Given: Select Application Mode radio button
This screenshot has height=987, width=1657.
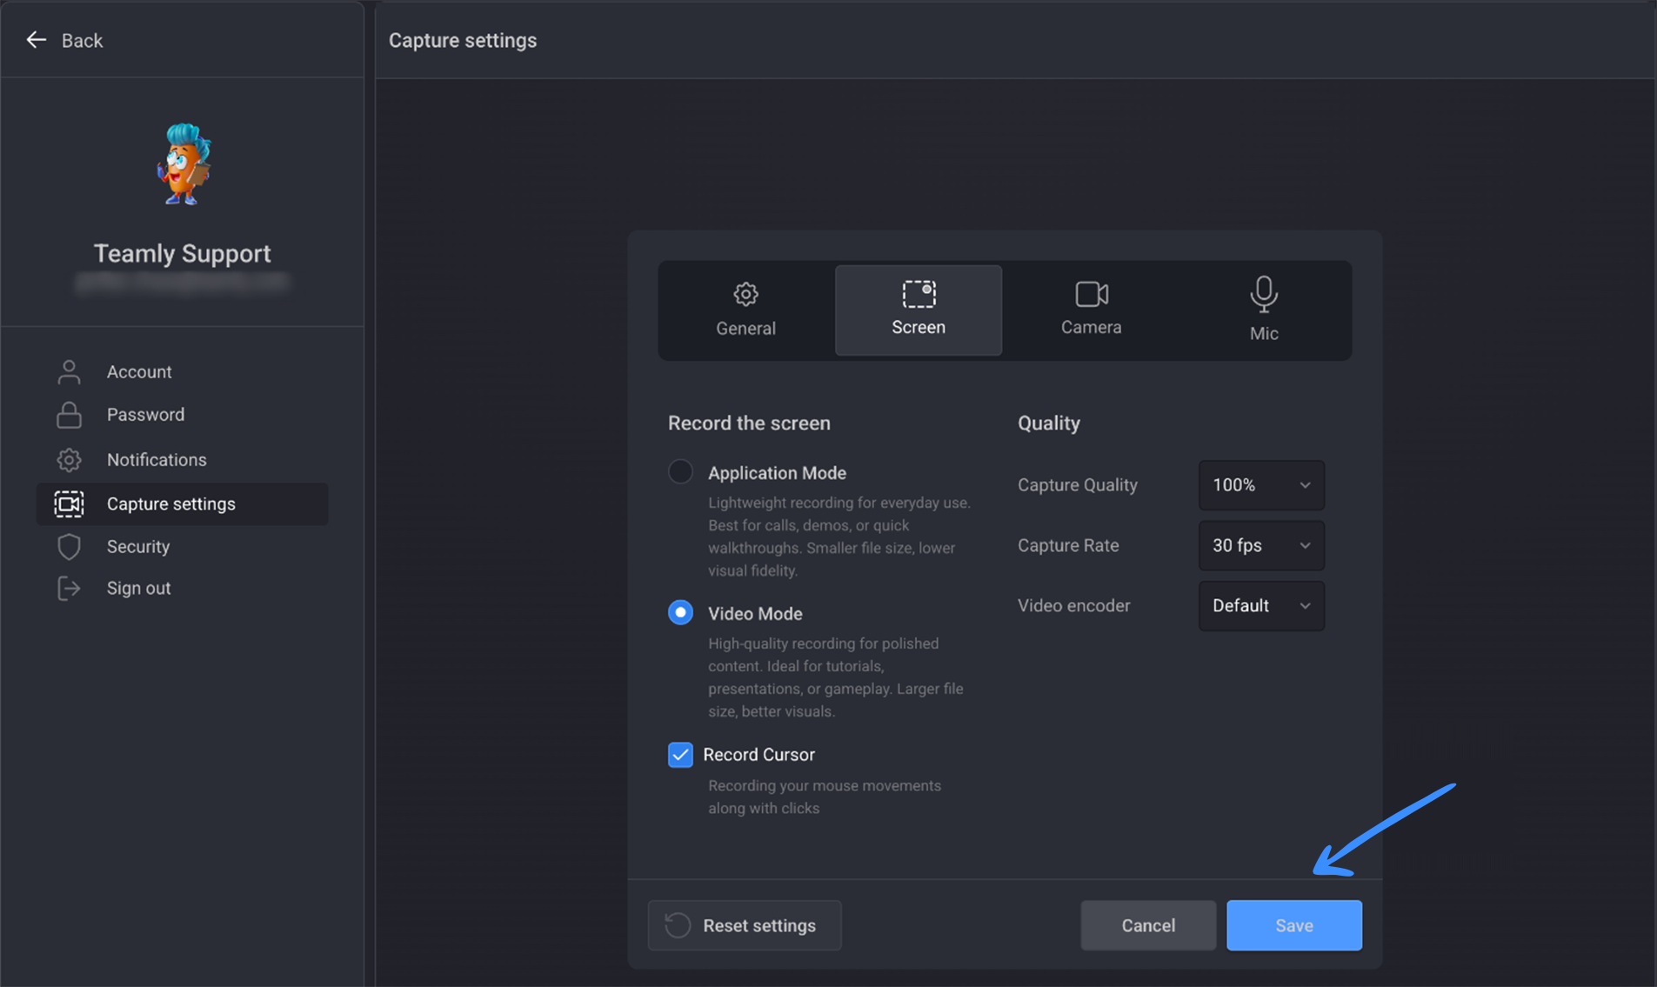Looking at the screenshot, I should [x=680, y=471].
